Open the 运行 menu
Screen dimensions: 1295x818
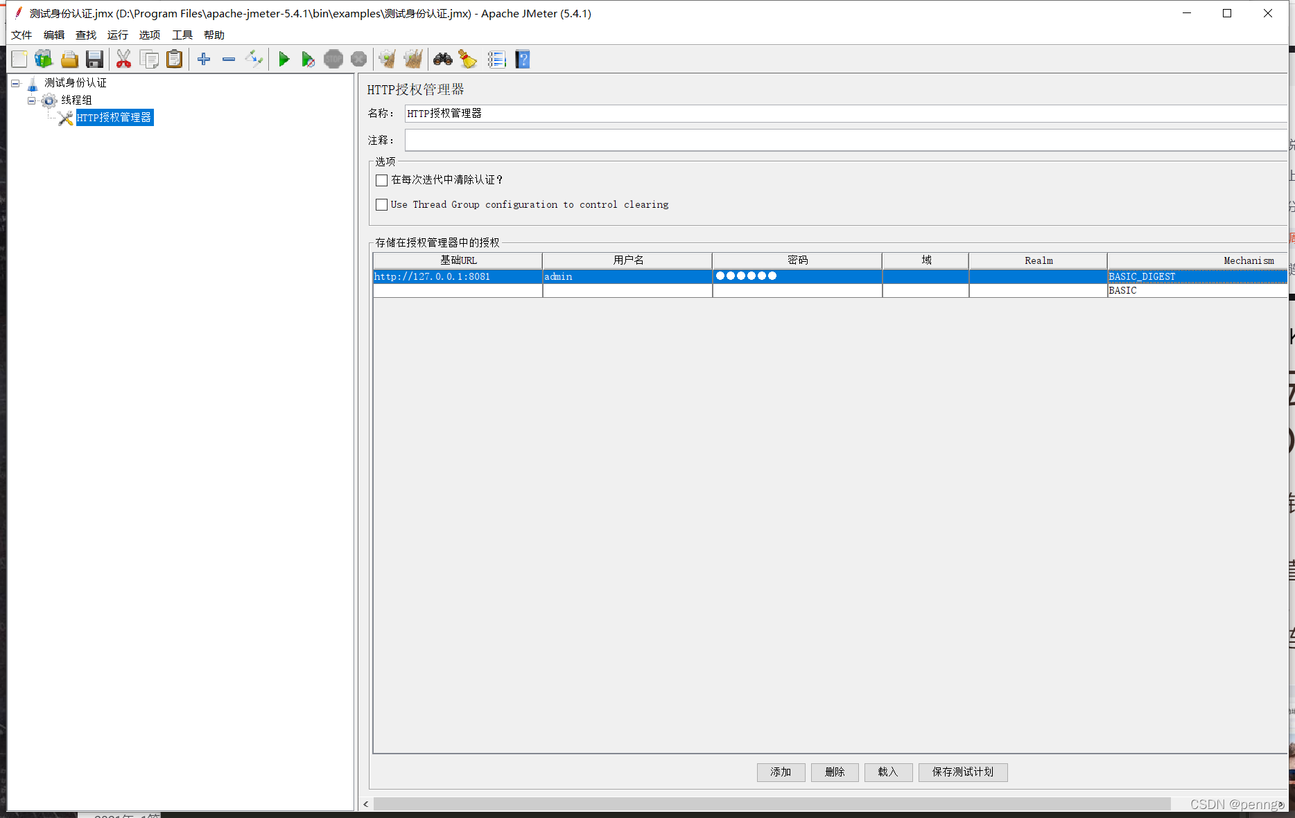pyautogui.click(x=118, y=35)
